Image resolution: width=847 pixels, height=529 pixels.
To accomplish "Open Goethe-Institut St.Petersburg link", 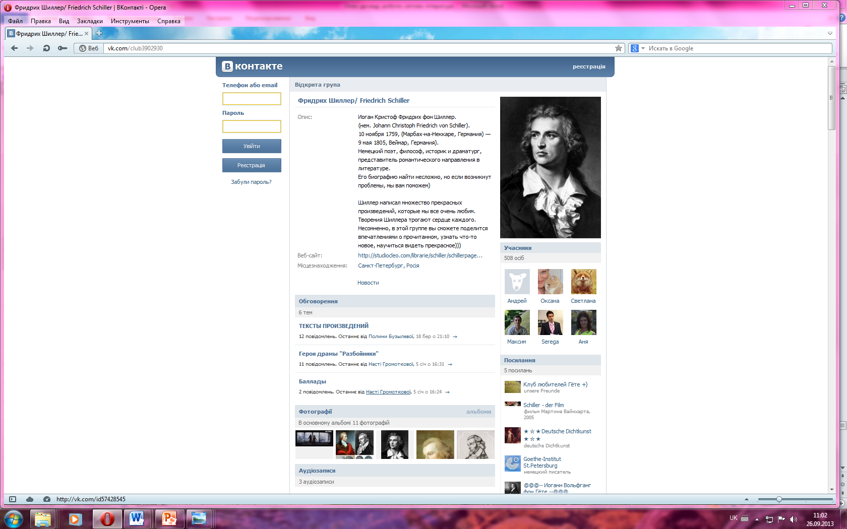I will pos(542,462).
